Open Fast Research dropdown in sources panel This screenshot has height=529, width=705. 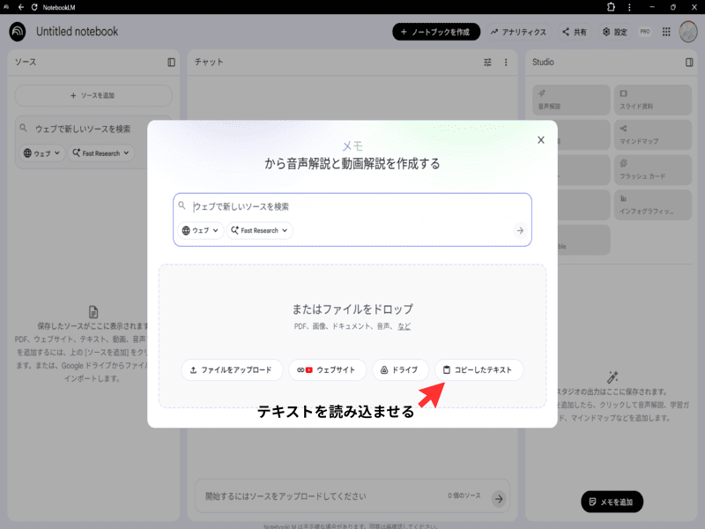(x=100, y=153)
